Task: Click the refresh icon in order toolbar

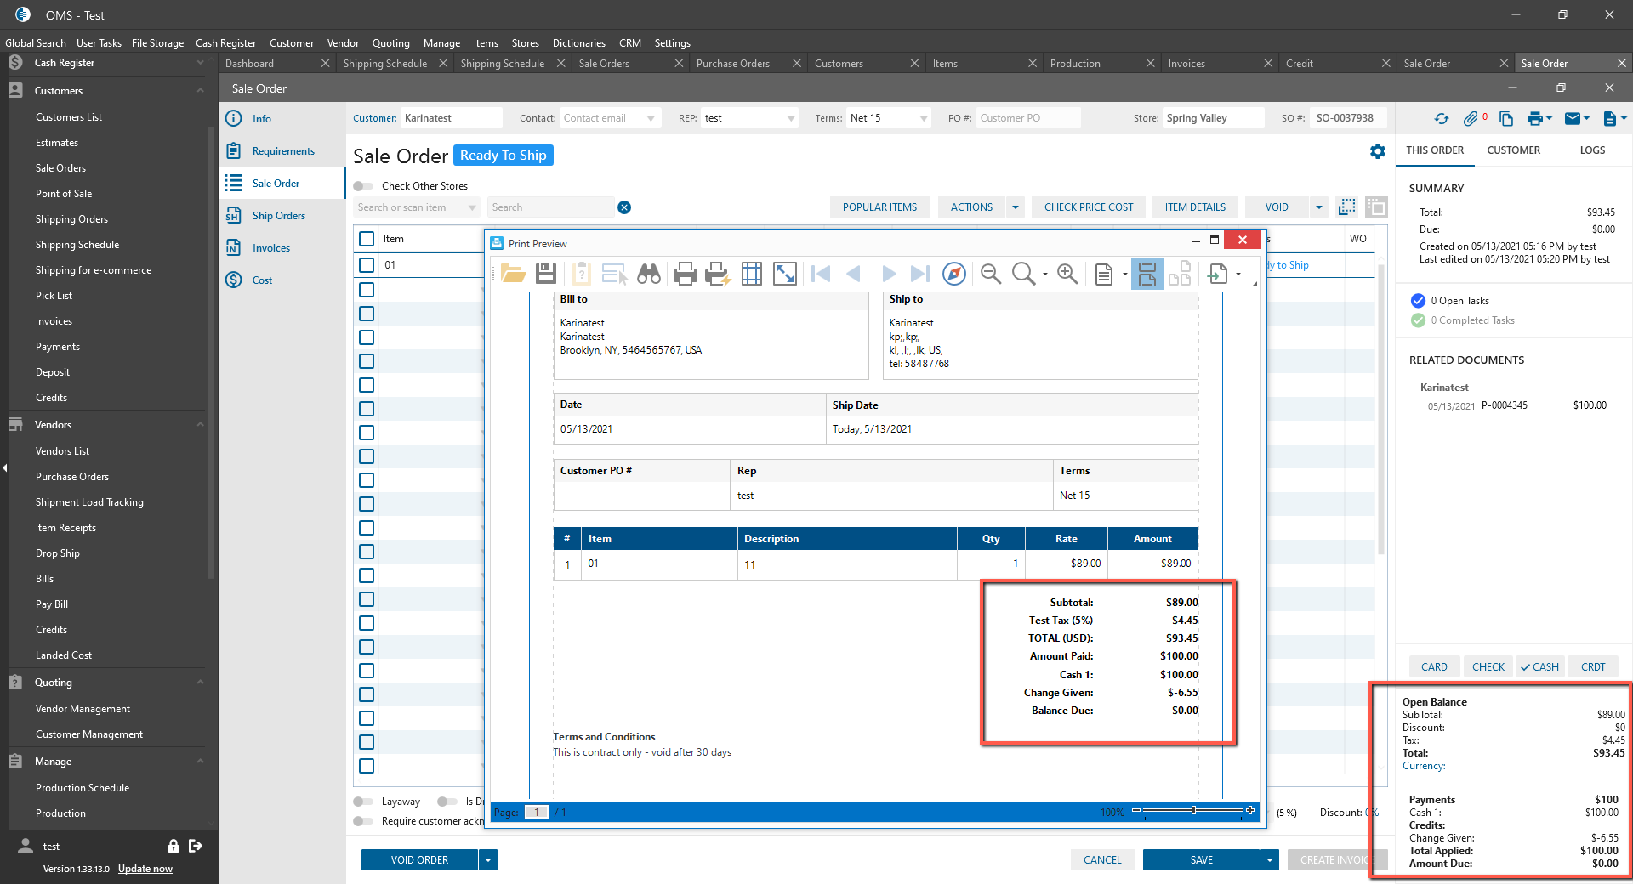Action: point(1441,119)
